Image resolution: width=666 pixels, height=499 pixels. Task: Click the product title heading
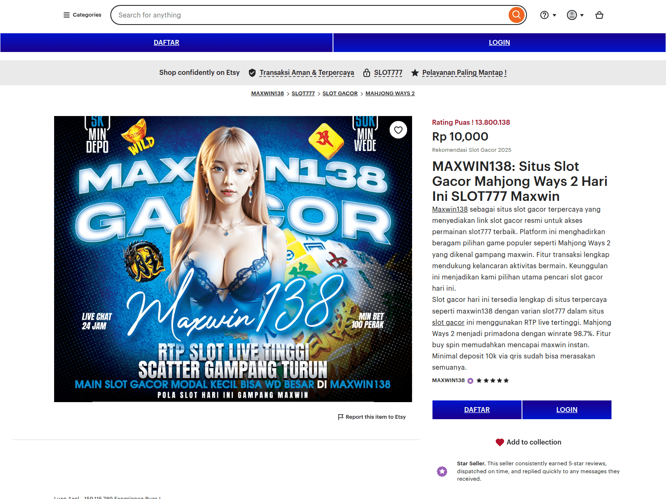point(520,181)
